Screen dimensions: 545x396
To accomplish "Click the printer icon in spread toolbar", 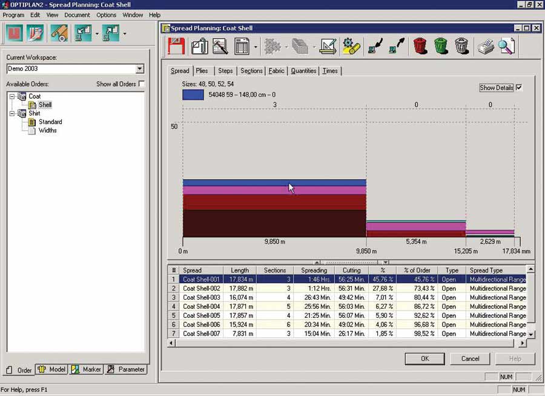I will (x=486, y=46).
